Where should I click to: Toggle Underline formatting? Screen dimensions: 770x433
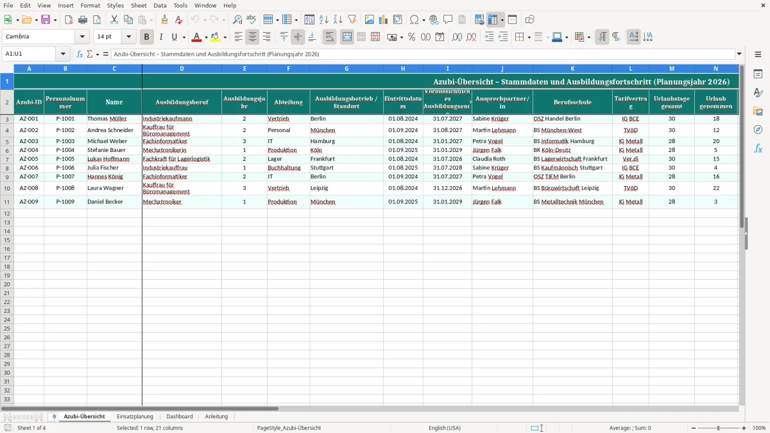[x=174, y=37]
